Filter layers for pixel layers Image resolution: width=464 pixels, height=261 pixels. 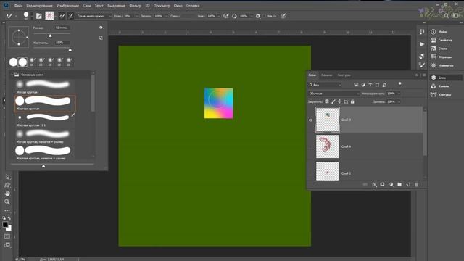(x=356, y=85)
